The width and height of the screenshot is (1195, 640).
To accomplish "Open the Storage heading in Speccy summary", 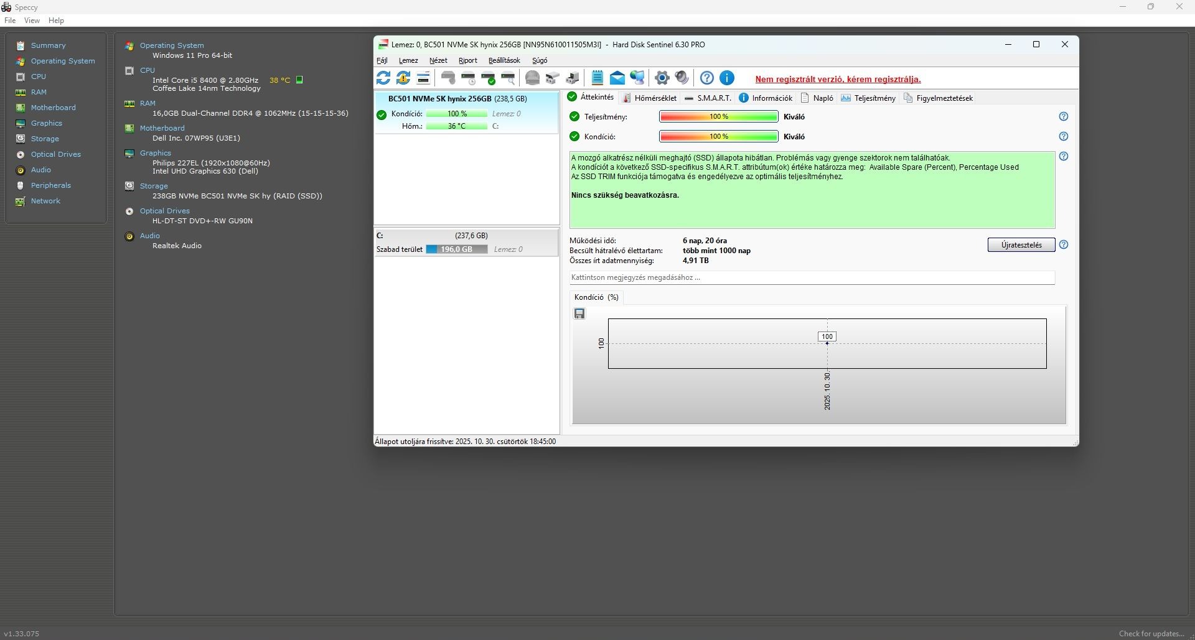I will 154,186.
